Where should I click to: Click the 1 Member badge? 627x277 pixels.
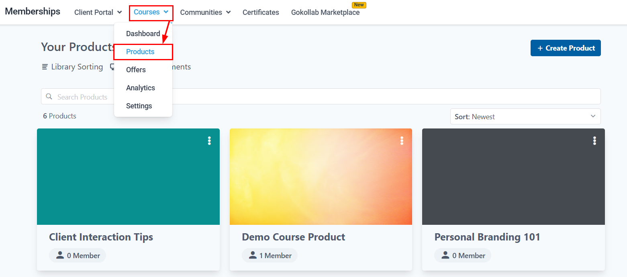270,255
